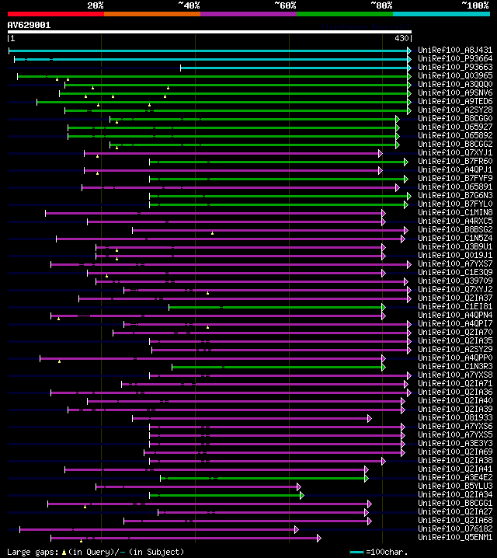This screenshot has width=497, height=558.
Task: Click the yellow gap marker on the UniRef100_C1E3Q9 row
Action: coord(106,276)
